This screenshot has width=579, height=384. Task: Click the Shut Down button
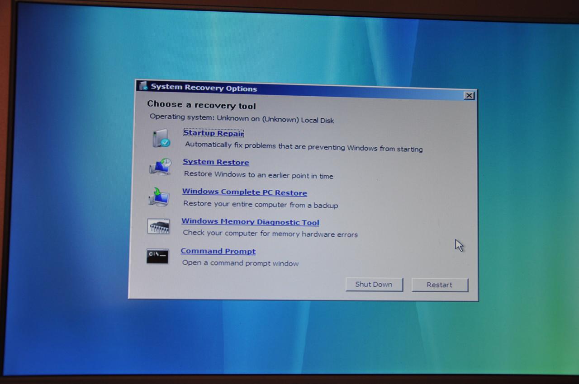click(374, 284)
